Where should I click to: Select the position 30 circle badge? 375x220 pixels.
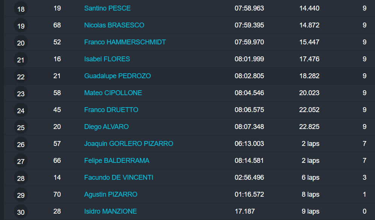[21, 212]
